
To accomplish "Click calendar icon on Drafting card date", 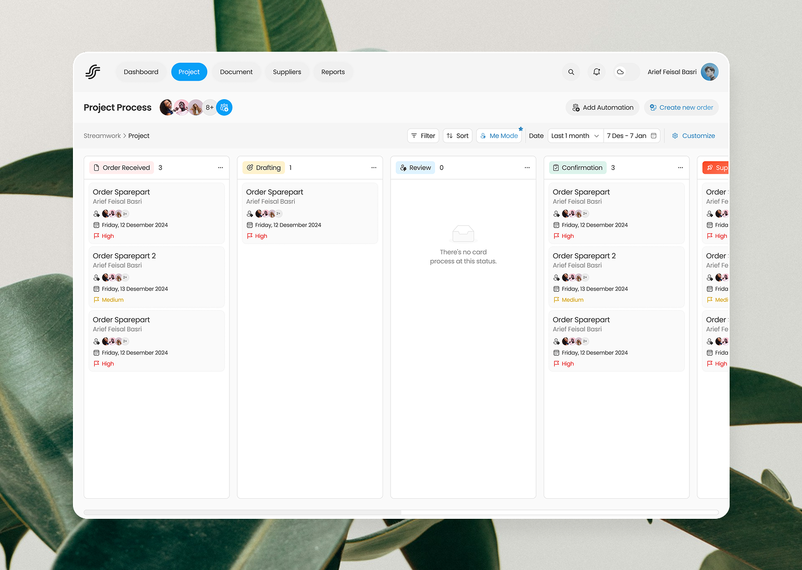I will click(x=250, y=225).
